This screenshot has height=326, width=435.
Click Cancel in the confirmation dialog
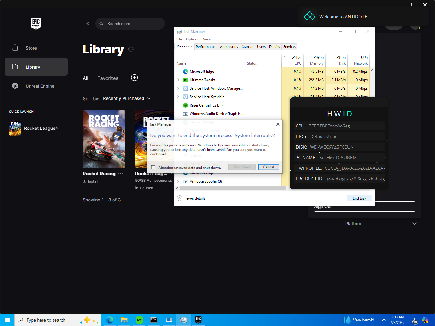pyautogui.click(x=269, y=167)
